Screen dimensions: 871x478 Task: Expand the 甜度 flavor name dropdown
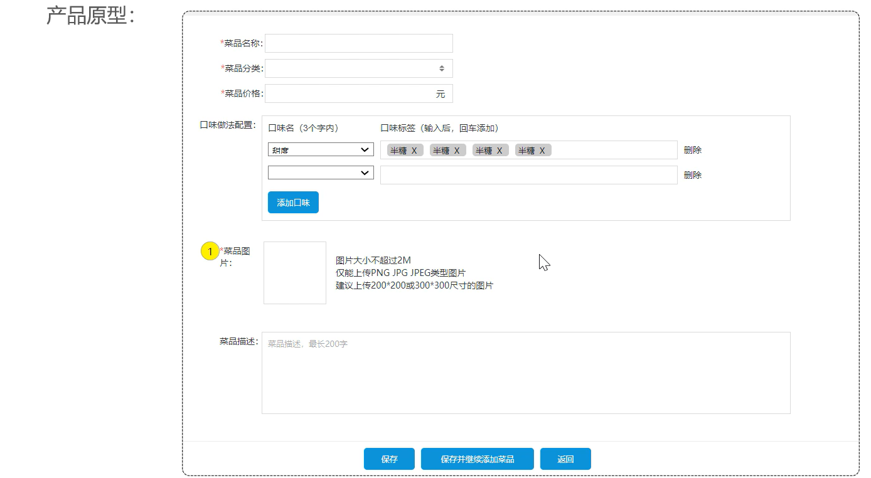click(321, 150)
